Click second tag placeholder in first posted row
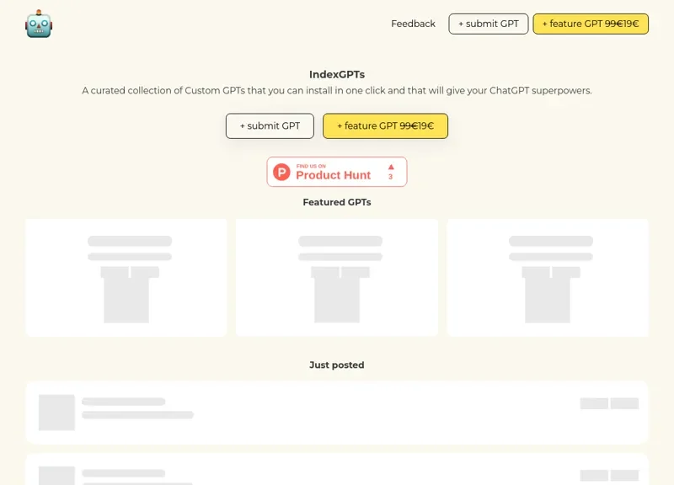 (624, 403)
